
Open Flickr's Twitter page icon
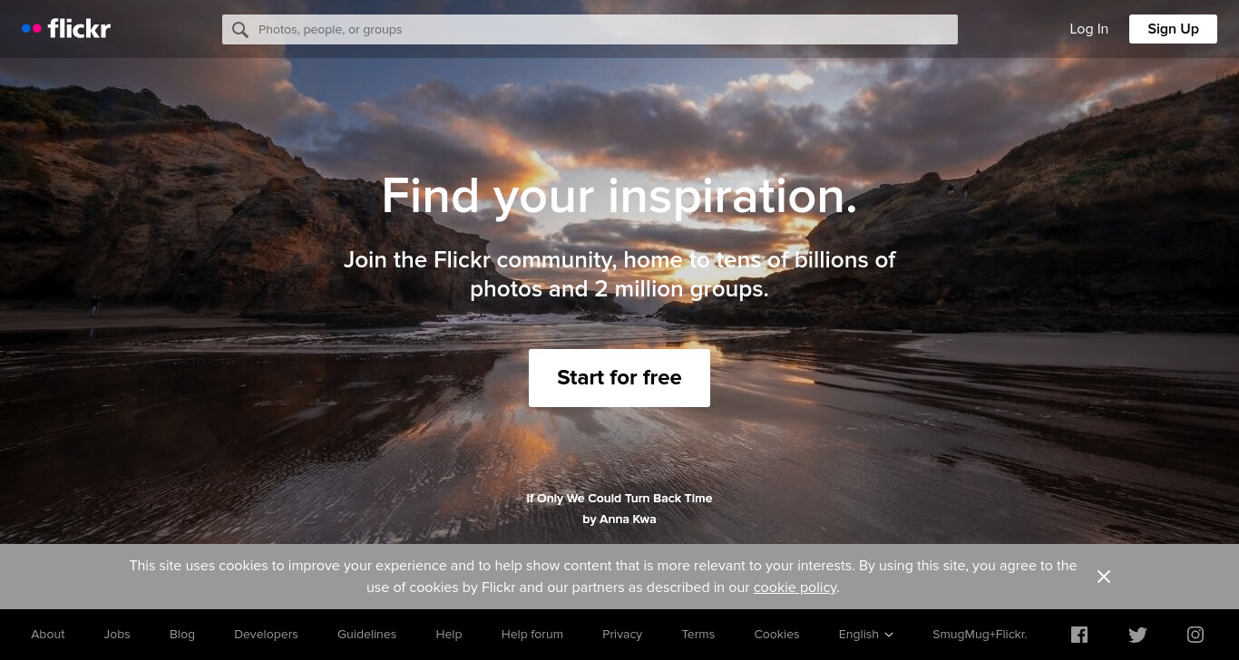pos(1137,635)
